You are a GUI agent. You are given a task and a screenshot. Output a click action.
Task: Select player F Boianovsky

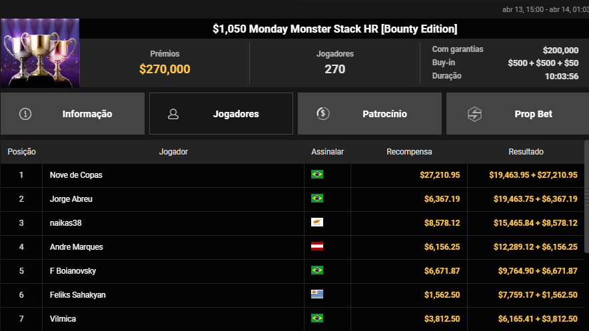73,270
